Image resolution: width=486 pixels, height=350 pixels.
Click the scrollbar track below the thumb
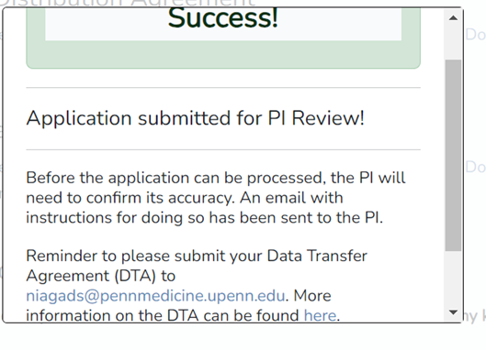coord(453,278)
